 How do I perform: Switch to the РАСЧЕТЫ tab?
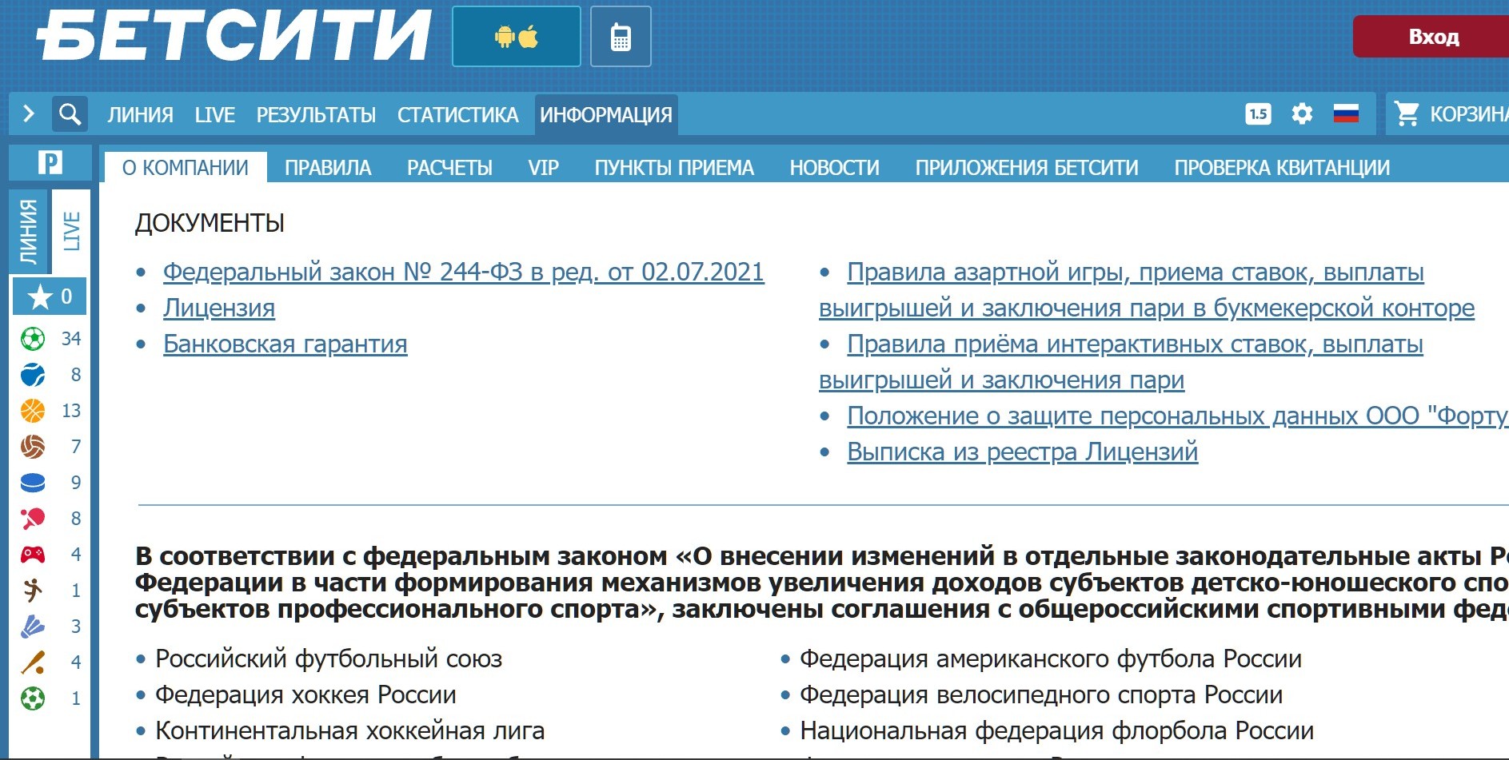[x=449, y=168]
